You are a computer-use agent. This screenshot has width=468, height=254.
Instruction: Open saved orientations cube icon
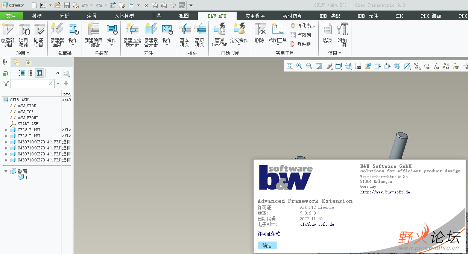click(348, 66)
